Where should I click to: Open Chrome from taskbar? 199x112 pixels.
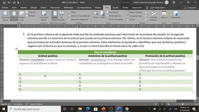(127, 109)
